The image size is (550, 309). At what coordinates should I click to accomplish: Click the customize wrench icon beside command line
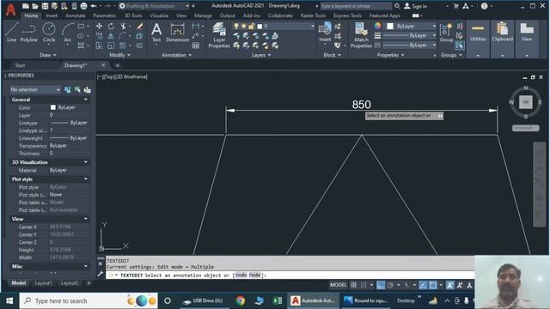pos(101,275)
